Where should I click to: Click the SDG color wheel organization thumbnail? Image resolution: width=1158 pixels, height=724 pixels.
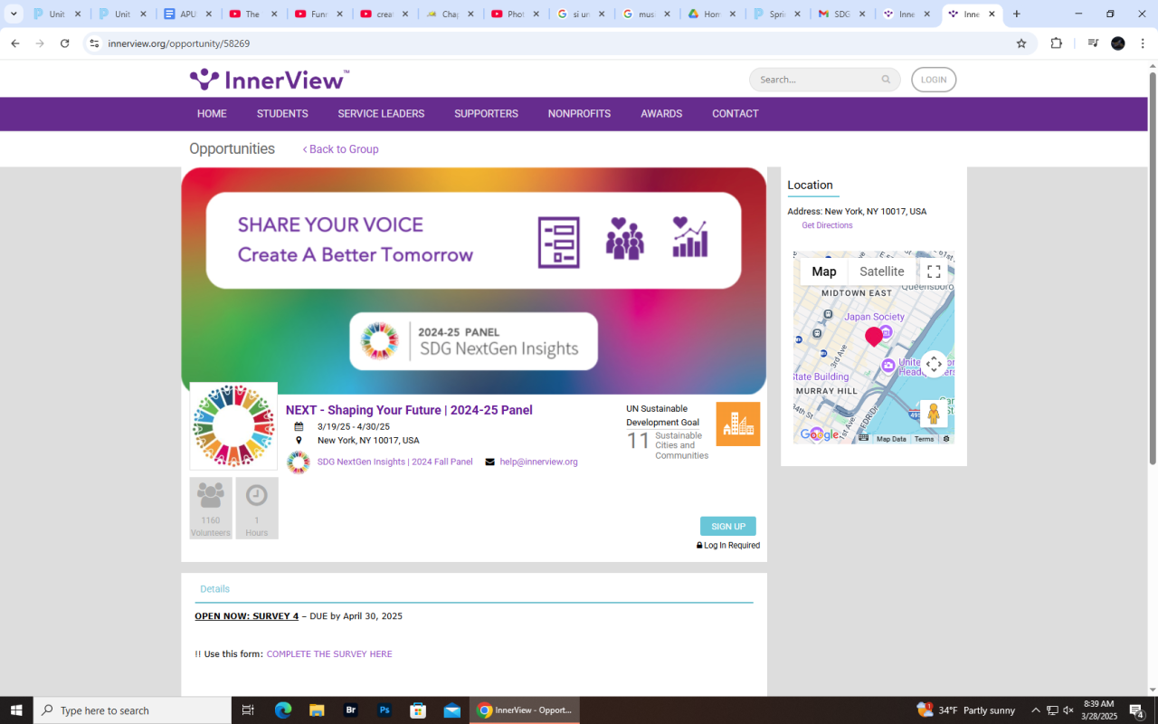click(233, 426)
